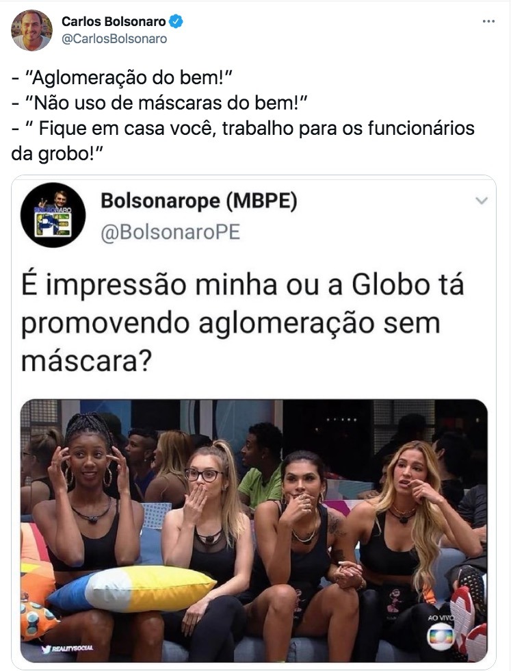Open the three-dot more options menu
The height and width of the screenshot is (671, 511).
tap(488, 21)
